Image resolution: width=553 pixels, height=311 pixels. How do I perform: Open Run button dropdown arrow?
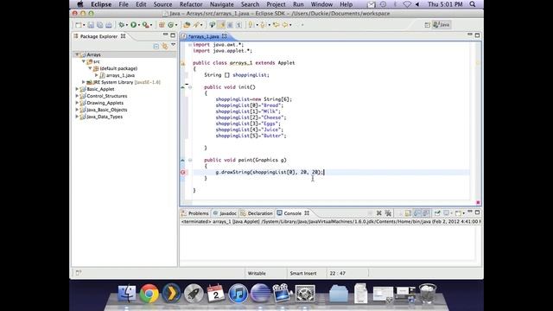(139, 25)
